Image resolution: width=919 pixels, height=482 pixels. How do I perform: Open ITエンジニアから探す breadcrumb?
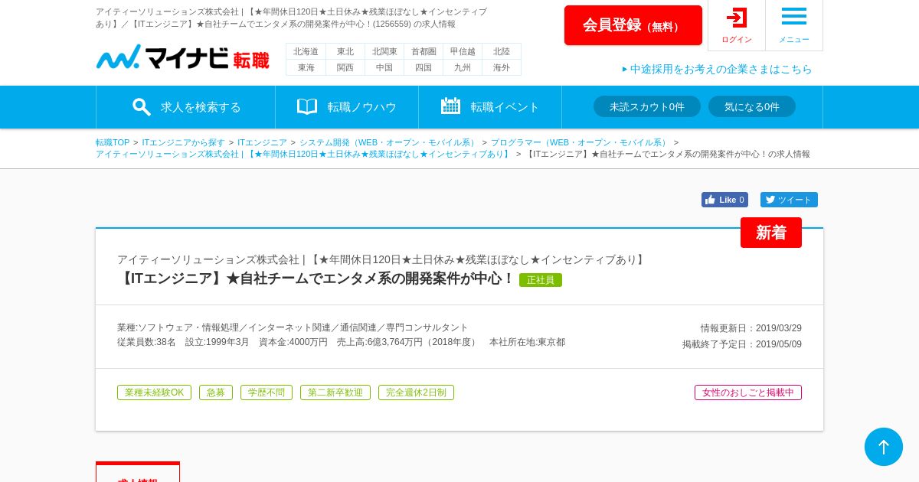[x=184, y=142]
